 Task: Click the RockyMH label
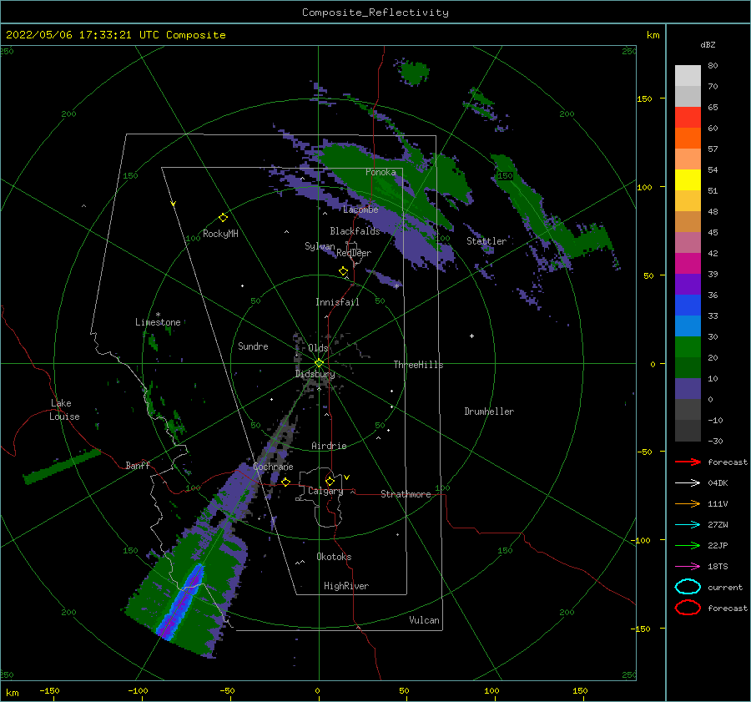[x=220, y=234]
